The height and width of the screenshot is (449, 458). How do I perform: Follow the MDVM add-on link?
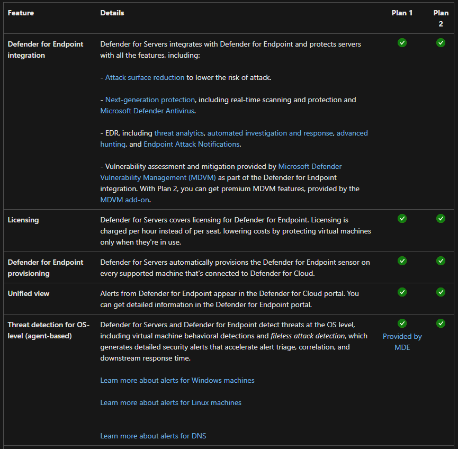click(125, 200)
